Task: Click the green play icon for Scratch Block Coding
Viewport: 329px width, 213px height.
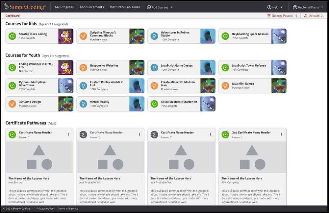Action: [x=12, y=36]
